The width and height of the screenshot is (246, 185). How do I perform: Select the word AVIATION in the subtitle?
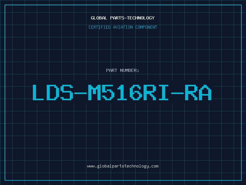[123, 27]
